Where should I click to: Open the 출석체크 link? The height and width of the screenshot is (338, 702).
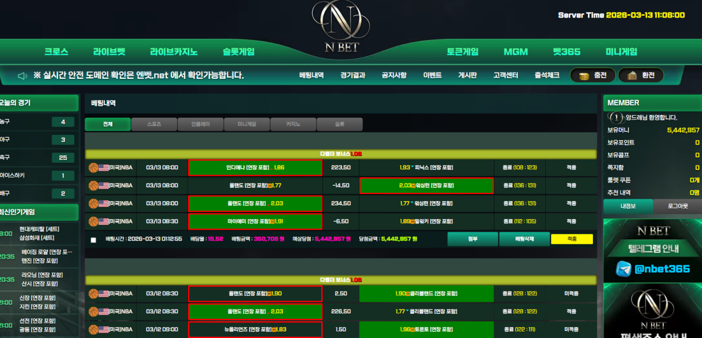click(547, 76)
